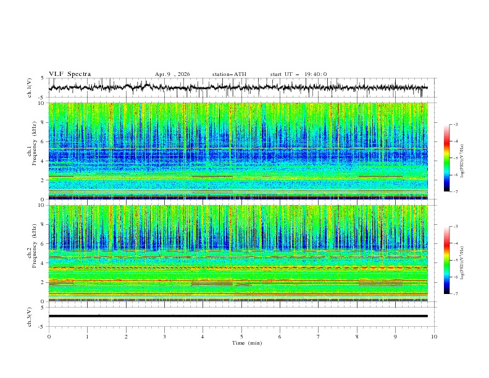Click the "0" tick on the time axis

(49, 337)
